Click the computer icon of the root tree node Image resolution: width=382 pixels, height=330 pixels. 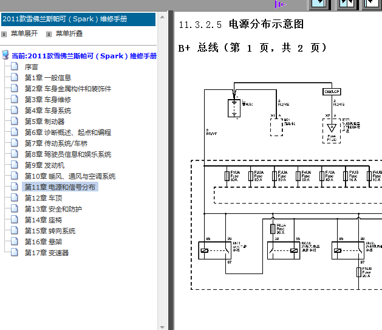pyautogui.click(x=5, y=55)
